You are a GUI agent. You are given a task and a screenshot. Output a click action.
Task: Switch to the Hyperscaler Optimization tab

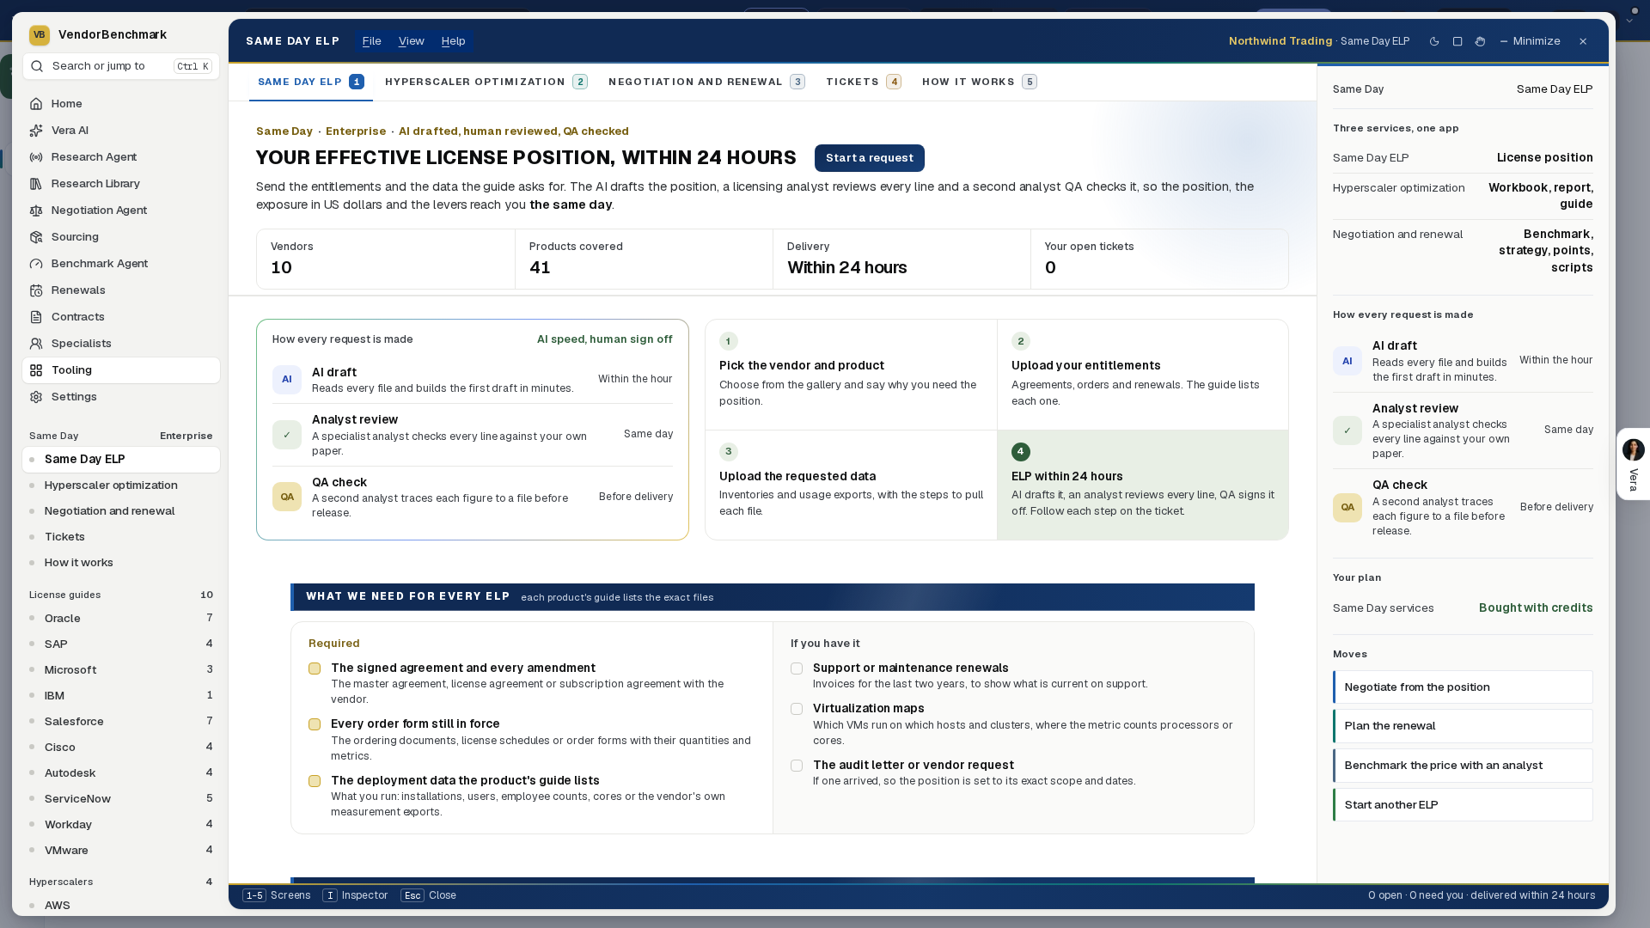point(486,82)
